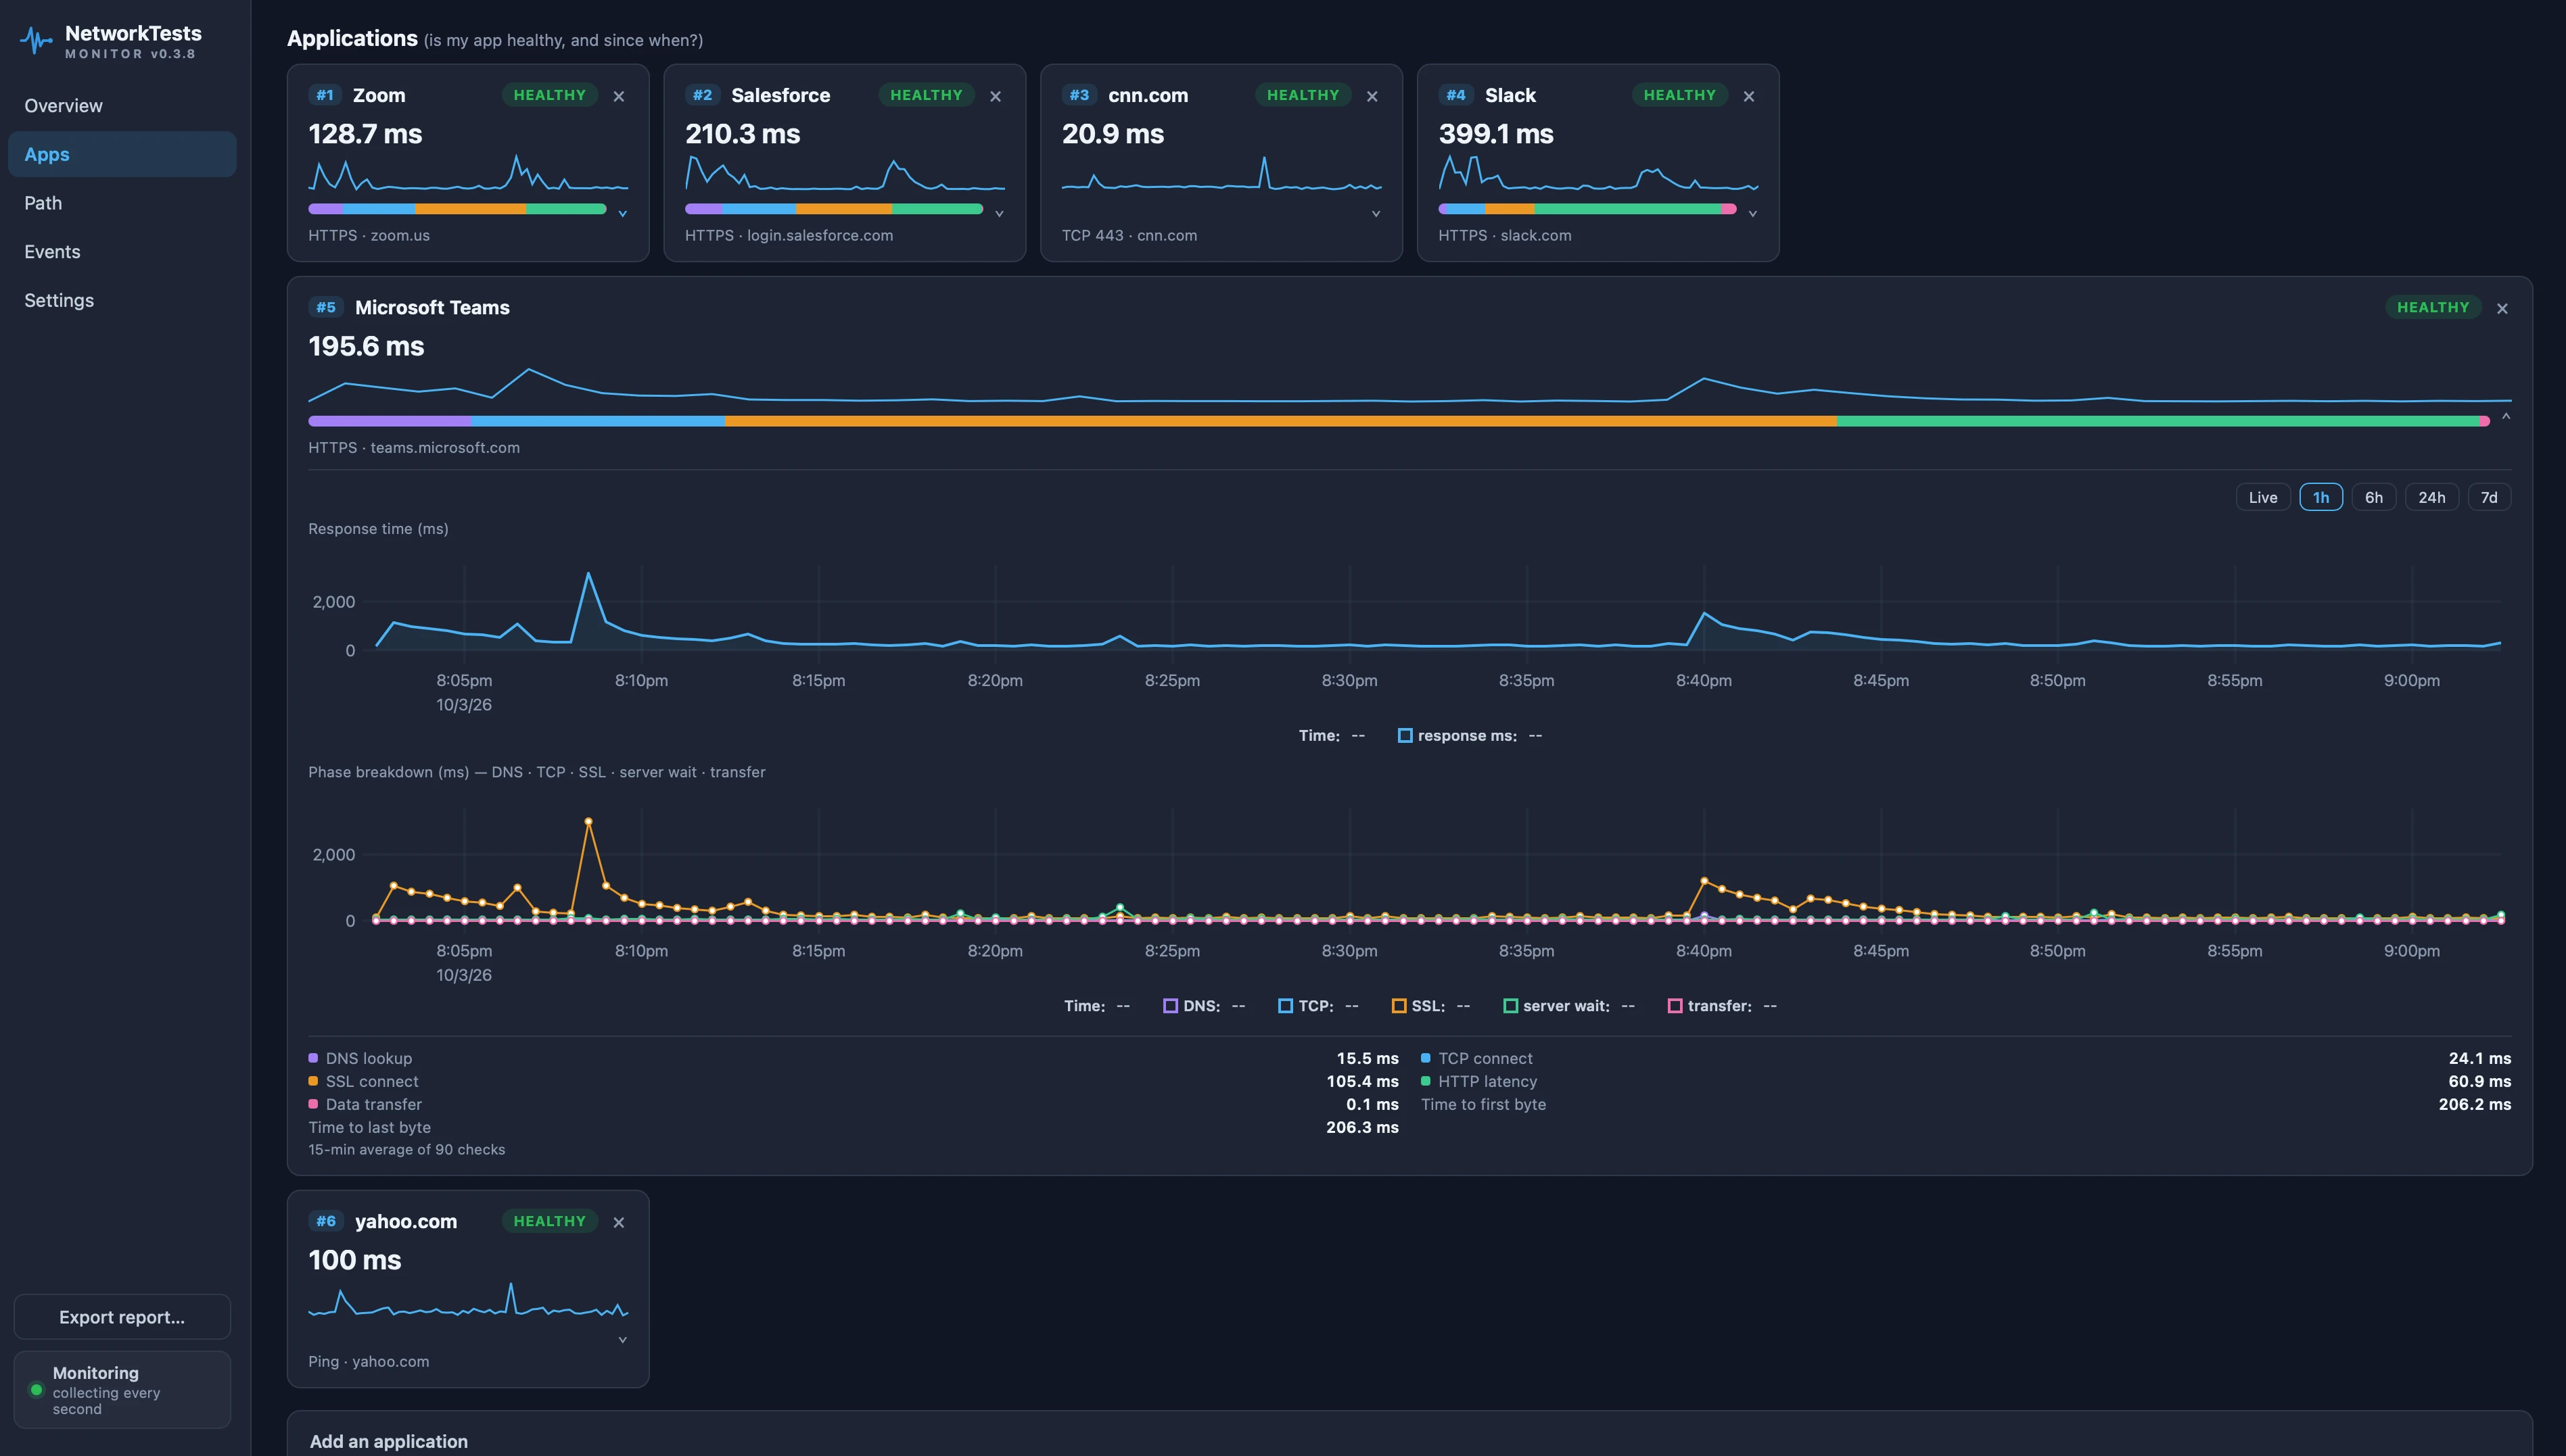Switch time range to 7d
This screenshot has width=2566, height=1456.
coord(2489,497)
